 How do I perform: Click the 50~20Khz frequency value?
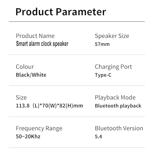pyautogui.click(x=28, y=136)
